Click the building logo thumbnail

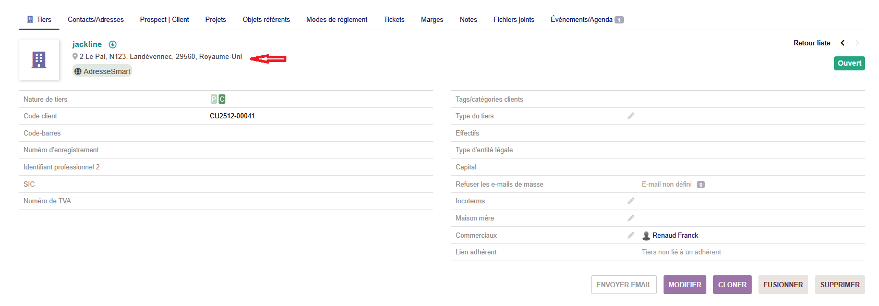click(39, 60)
